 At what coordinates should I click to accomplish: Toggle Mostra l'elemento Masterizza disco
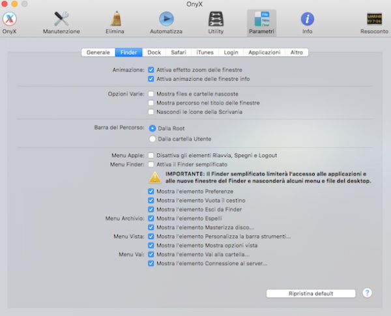point(151,227)
